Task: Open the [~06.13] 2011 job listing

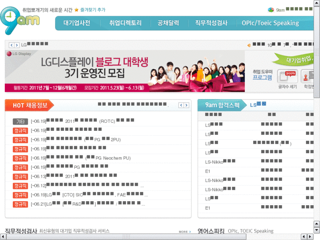Action: pos(74,176)
